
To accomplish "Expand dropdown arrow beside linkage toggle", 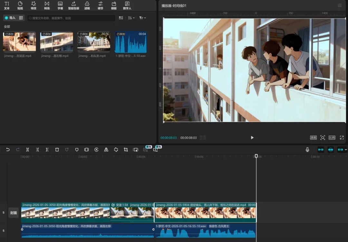I will pyautogui.click(x=346, y=150).
